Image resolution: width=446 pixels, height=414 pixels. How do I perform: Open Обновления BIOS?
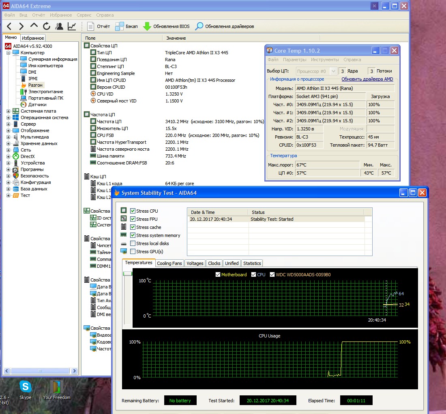click(x=166, y=26)
